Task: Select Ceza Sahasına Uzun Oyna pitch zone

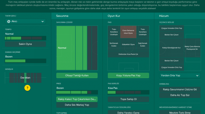Action: [128, 32]
